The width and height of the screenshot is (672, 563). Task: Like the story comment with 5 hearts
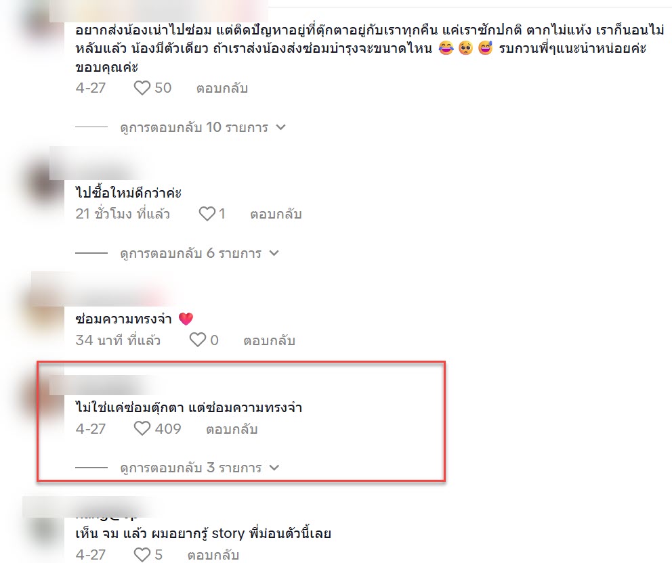pyautogui.click(x=142, y=555)
